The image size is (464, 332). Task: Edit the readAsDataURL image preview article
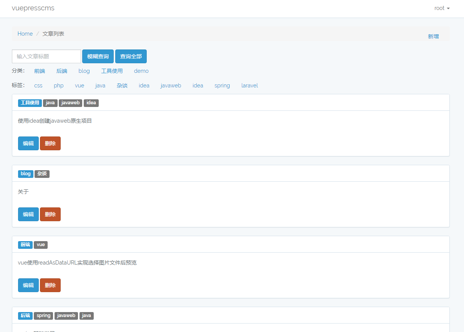click(28, 285)
